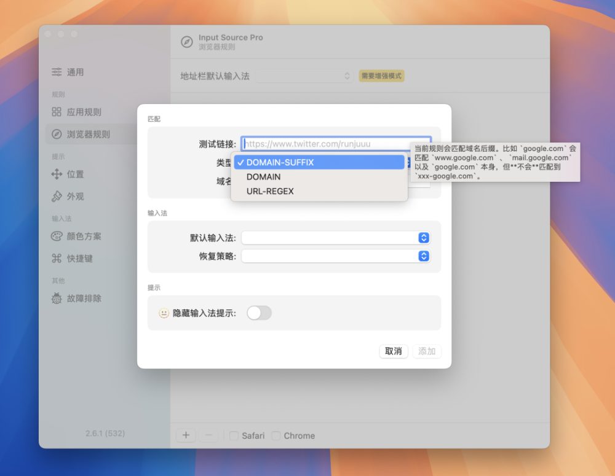The width and height of the screenshot is (615, 476).
Task: Open the 默认输入法 dropdown
Action: [335, 238]
